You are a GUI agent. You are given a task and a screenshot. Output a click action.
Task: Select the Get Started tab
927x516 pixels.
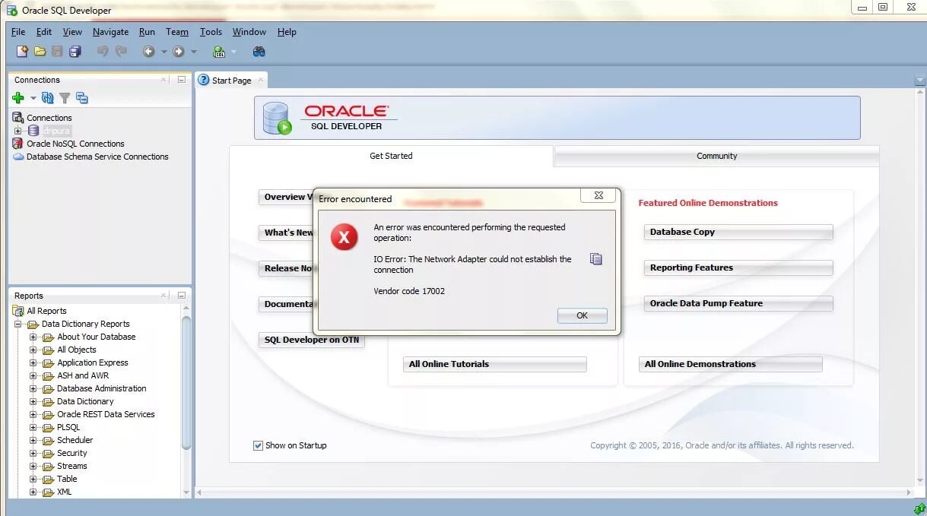click(391, 156)
